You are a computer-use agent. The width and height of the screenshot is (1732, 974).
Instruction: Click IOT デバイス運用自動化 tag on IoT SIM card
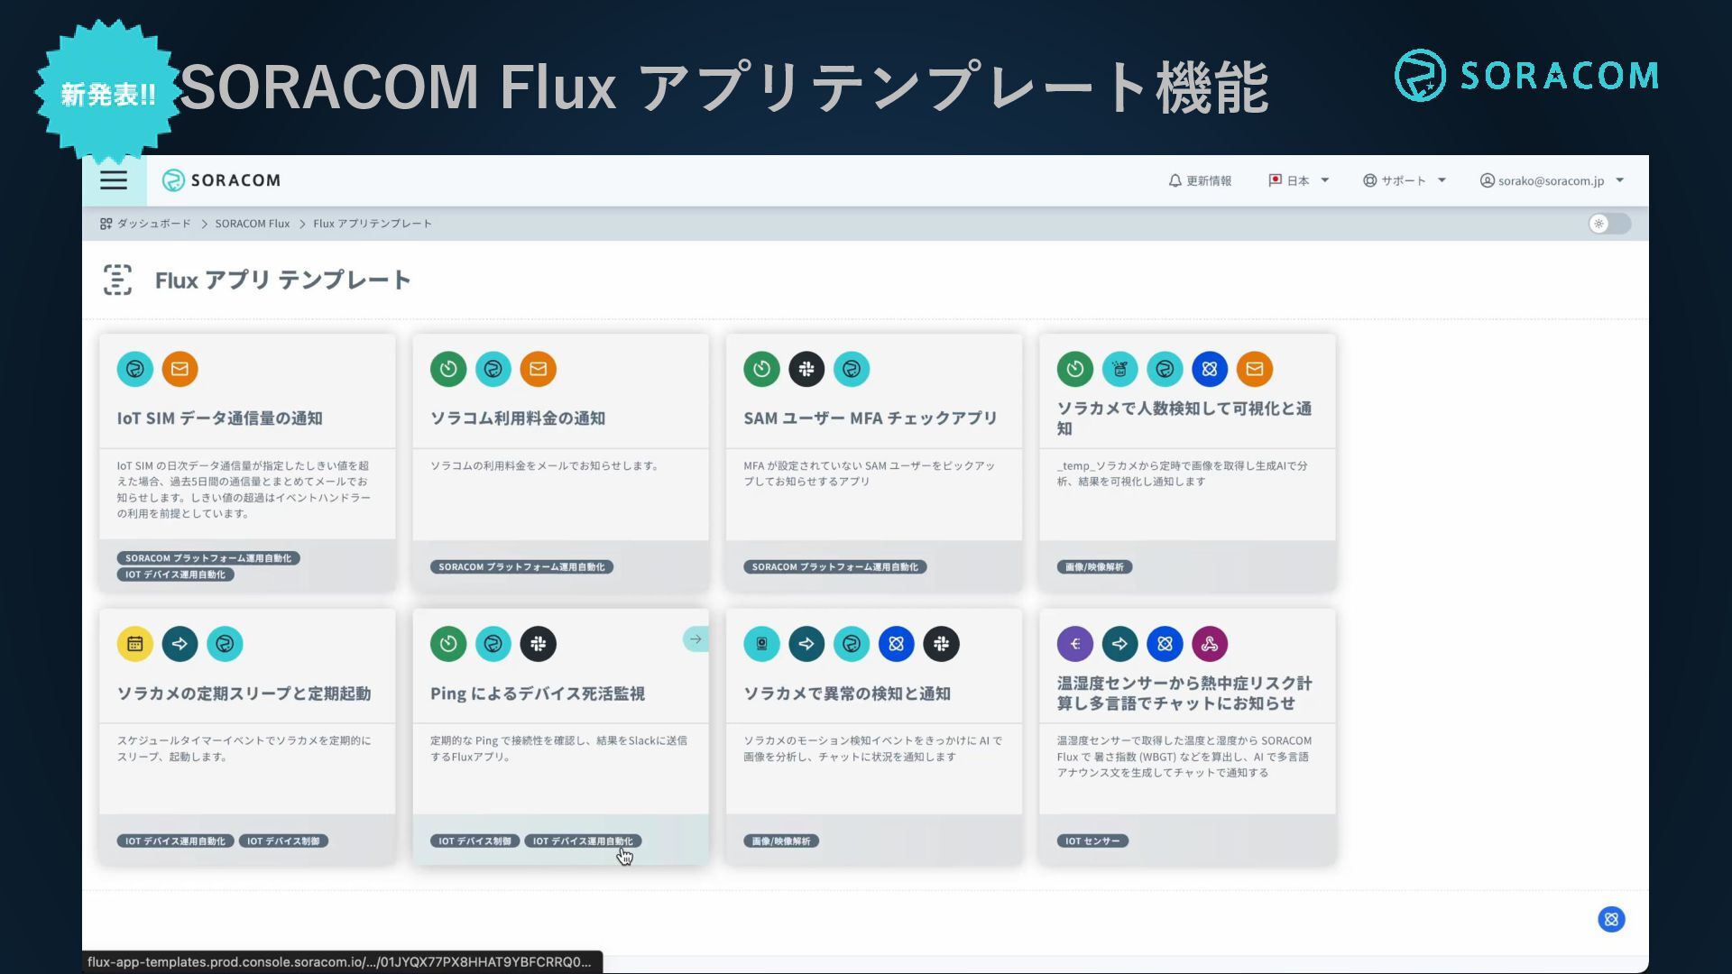coord(176,574)
